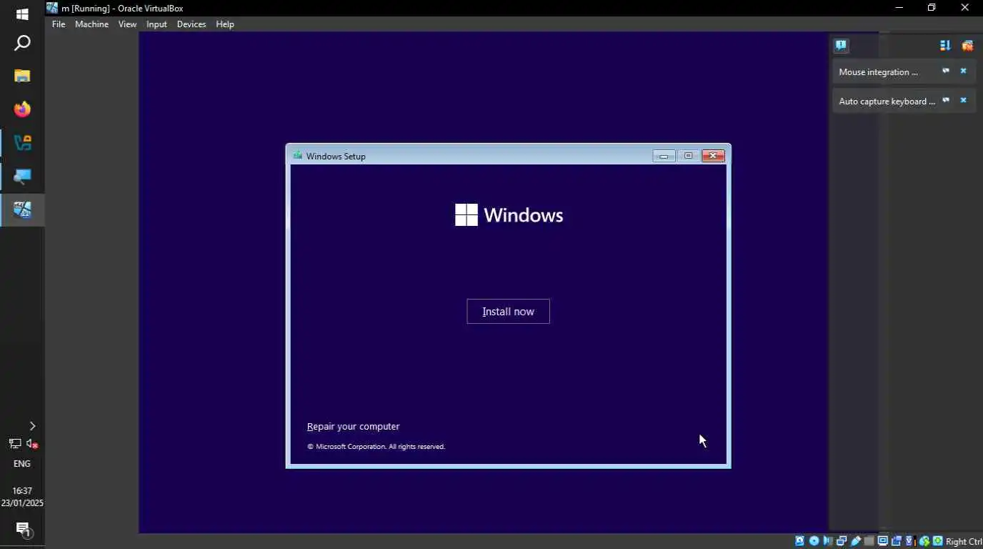Minimize the VirtualBox window

(x=899, y=8)
